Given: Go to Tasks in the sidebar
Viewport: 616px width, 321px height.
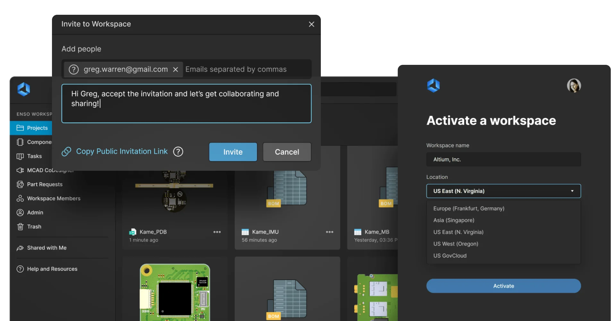Looking at the screenshot, I should tap(29, 156).
